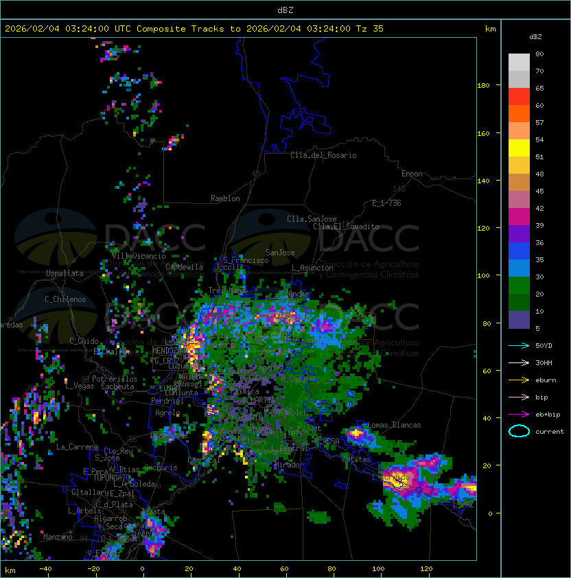Click the 'Agrelo' map label
The width and height of the screenshot is (571, 578).
coord(167,413)
